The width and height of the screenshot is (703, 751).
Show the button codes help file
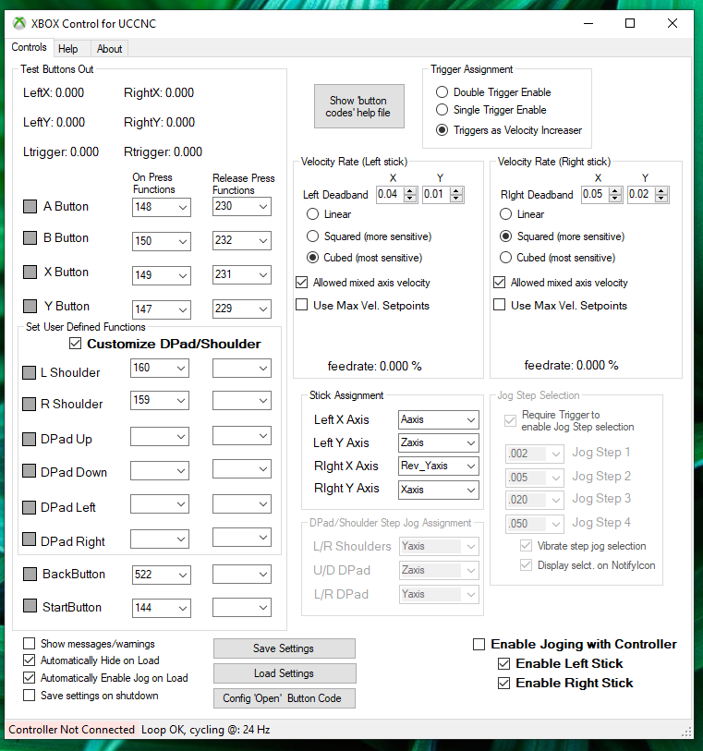point(359,107)
